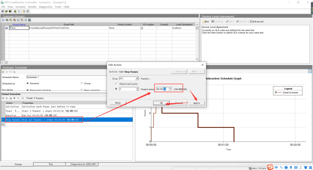The width and height of the screenshot is (313, 170).
Task: Open the Stop All Vusers dropdown
Action: click(137, 78)
